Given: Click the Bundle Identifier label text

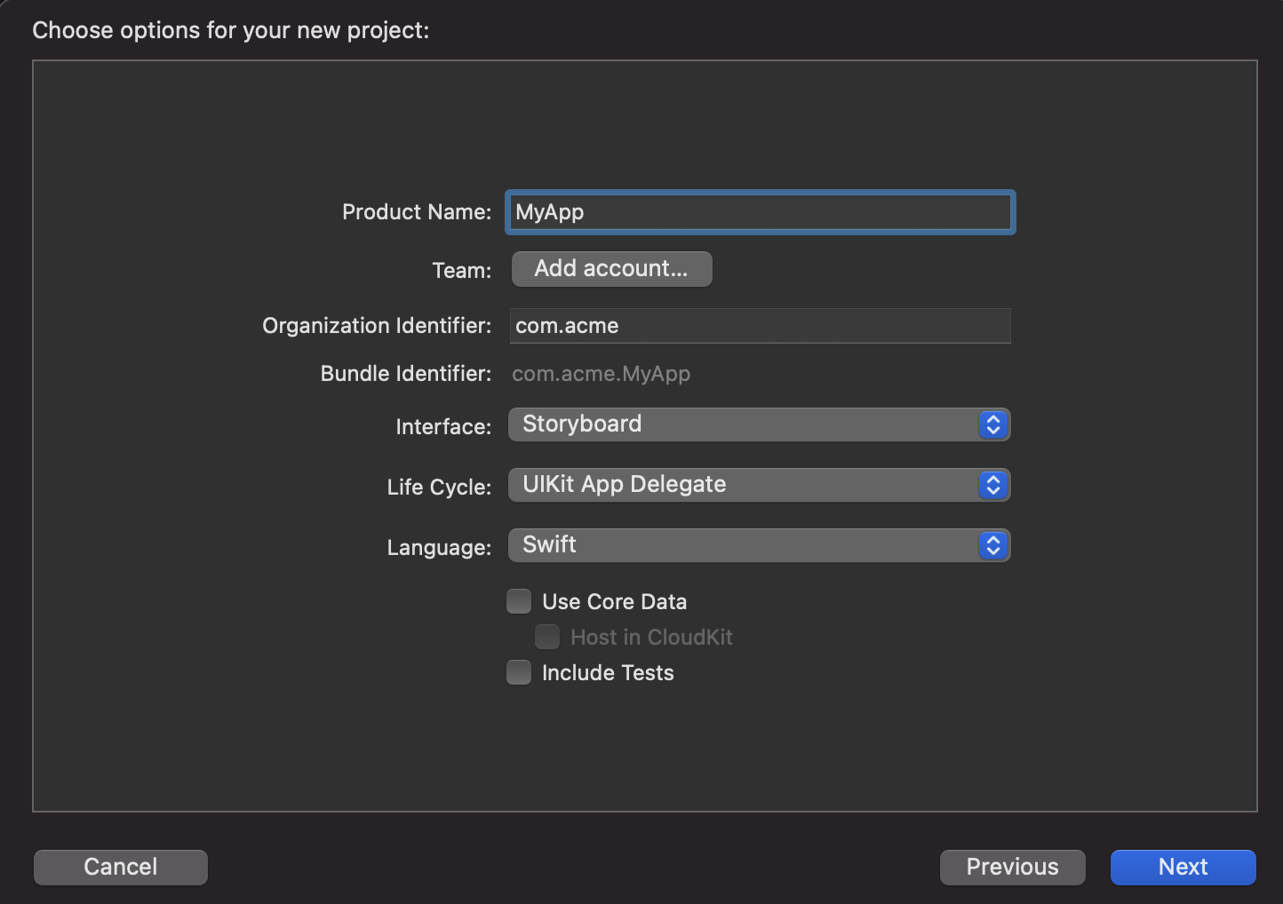Looking at the screenshot, I should point(405,373).
